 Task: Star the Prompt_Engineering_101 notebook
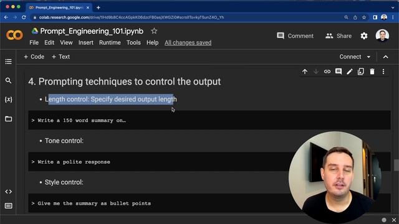(154, 31)
